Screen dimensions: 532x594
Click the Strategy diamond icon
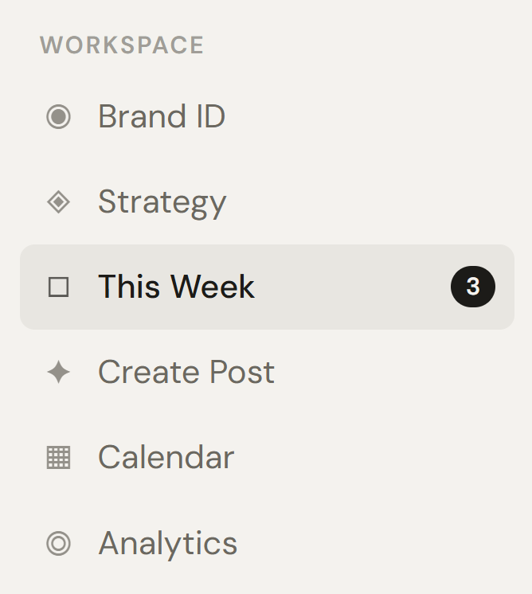pyautogui.click(x=58, y=202)
